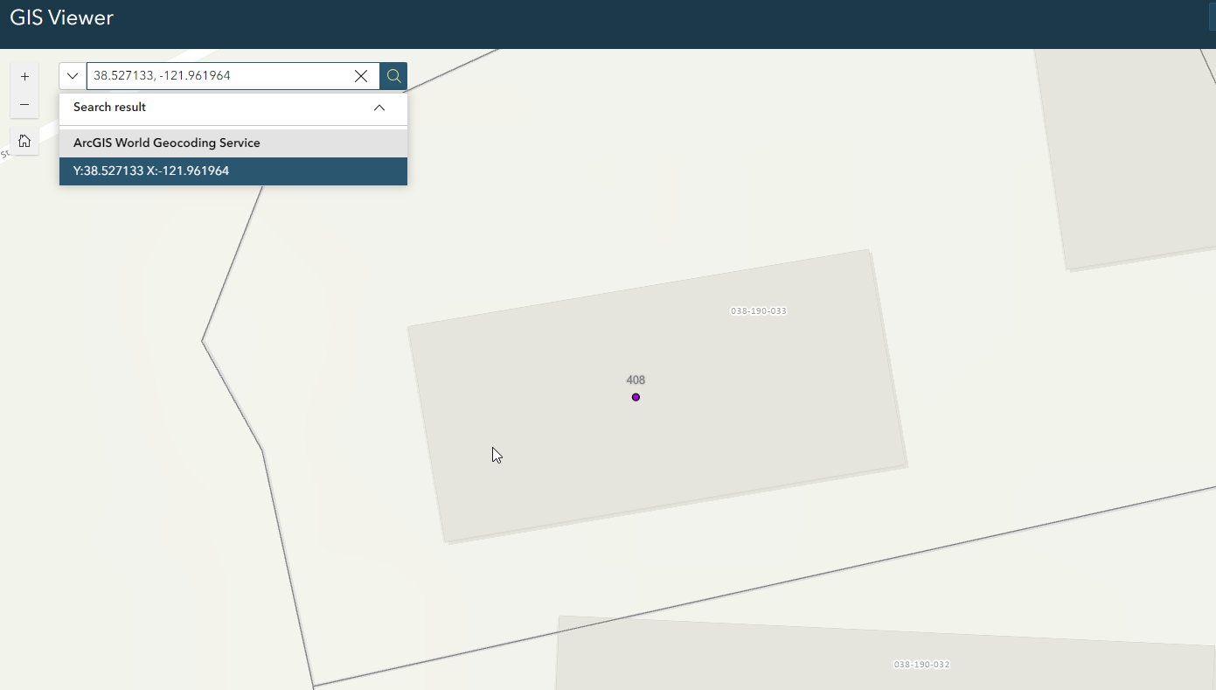Click the purple geocoded point marker
The image size is (1216, 690).
(x=636, y=397)
